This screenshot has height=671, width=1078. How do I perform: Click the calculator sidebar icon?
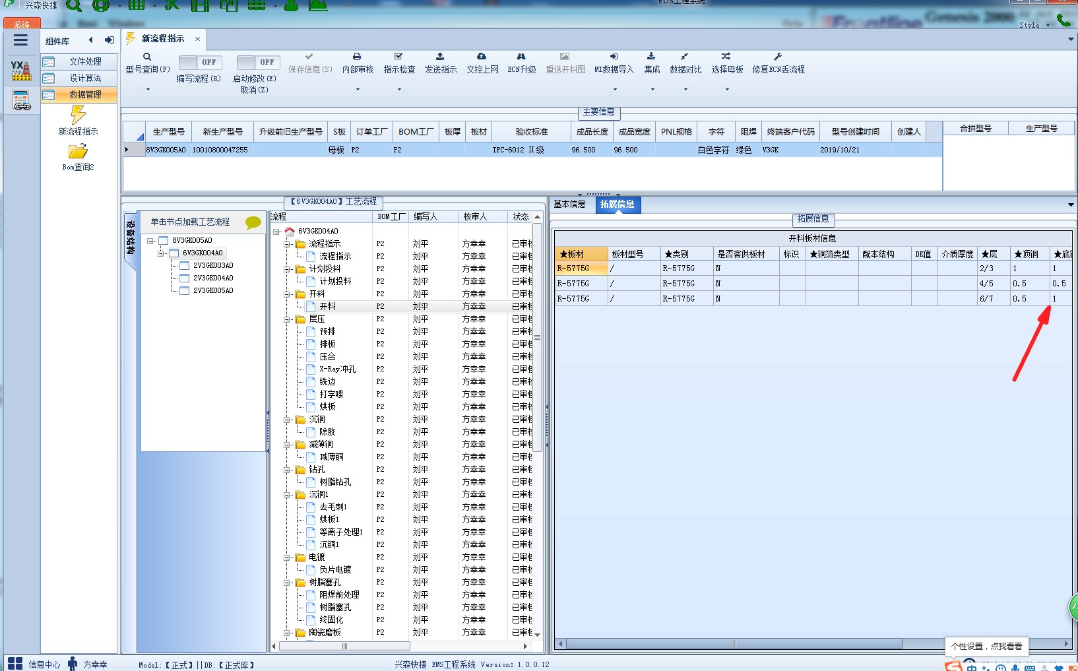tap(20, 100)
